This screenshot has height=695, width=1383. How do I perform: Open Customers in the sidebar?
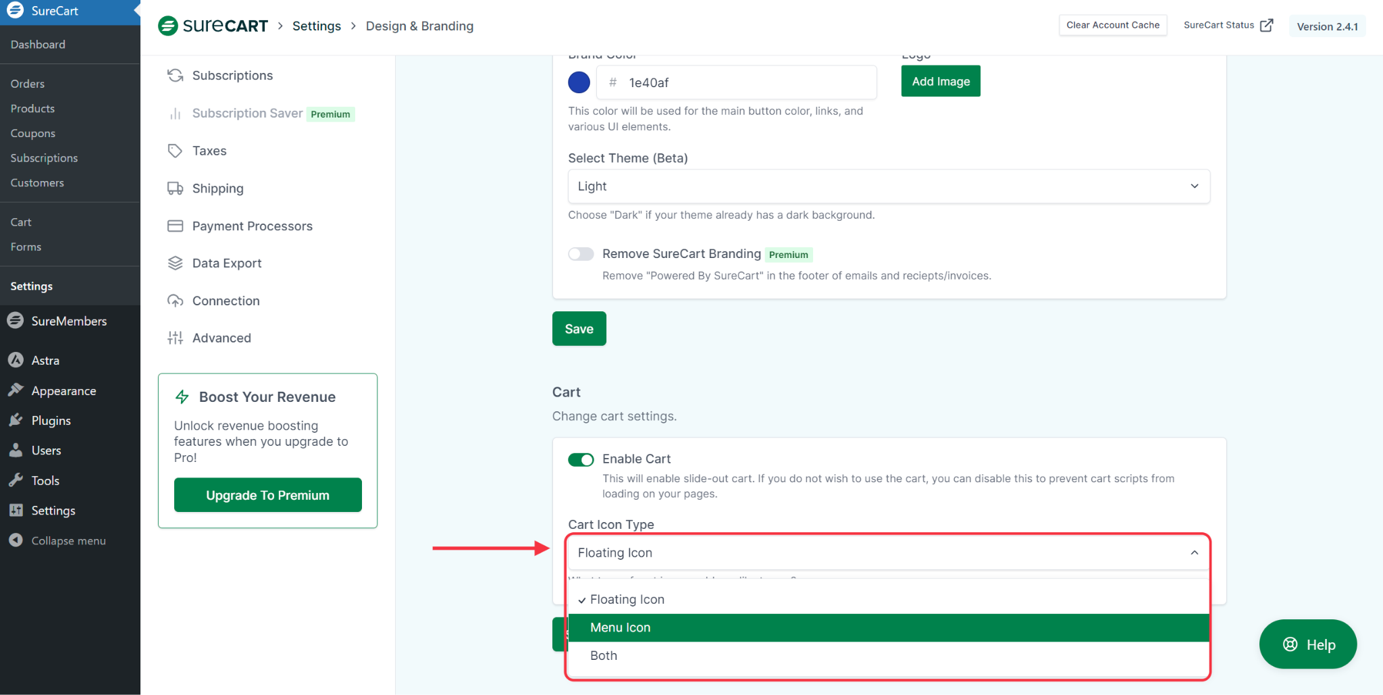(x=37, y=183)
